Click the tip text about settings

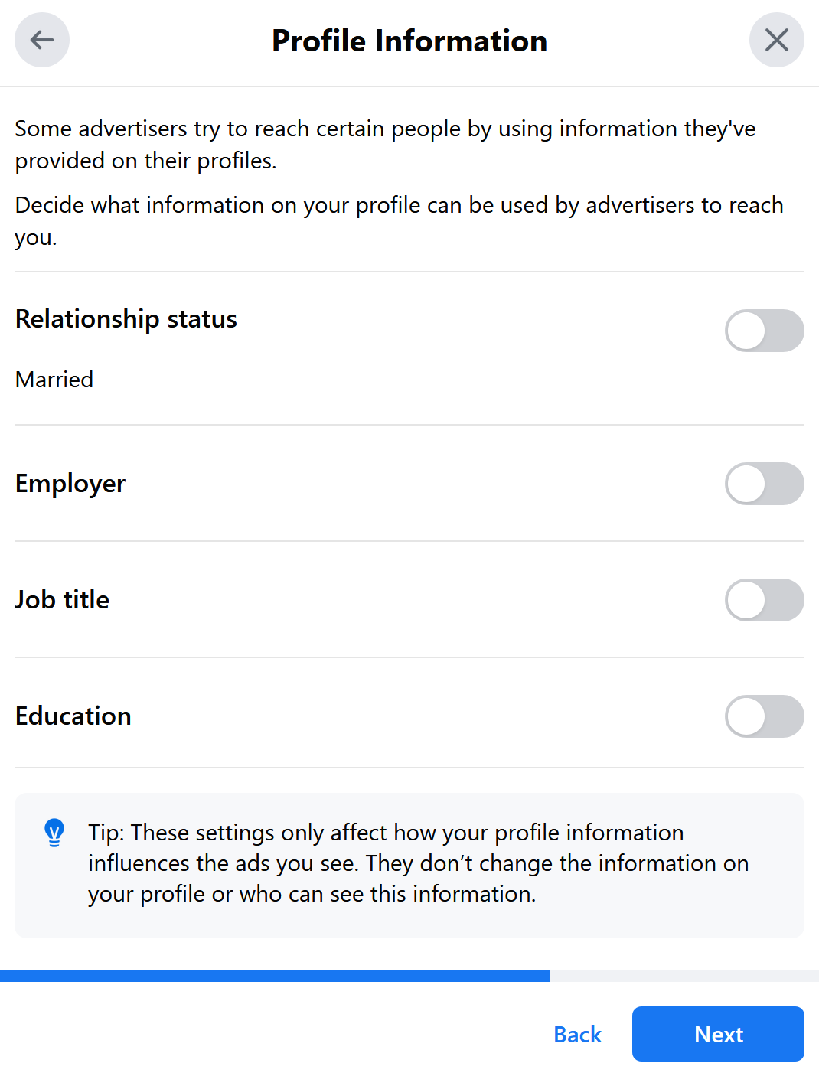[x=419, y=863]
